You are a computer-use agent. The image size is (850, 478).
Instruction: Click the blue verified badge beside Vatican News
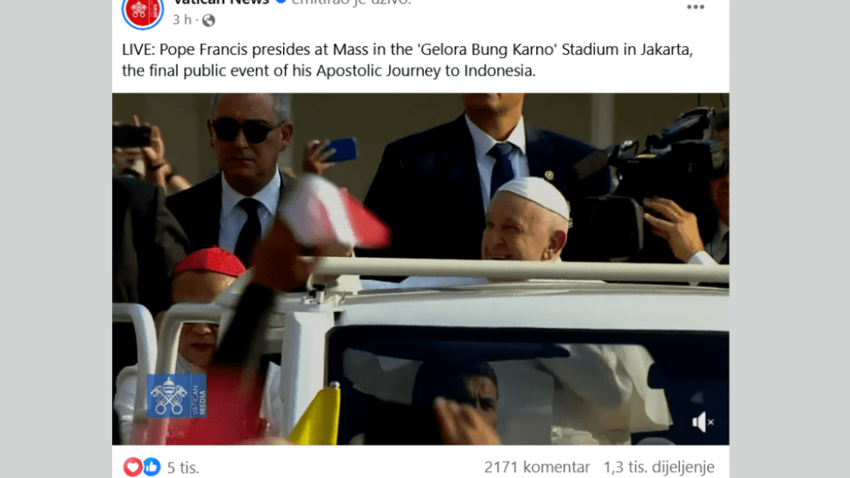[x=280, y=3]
